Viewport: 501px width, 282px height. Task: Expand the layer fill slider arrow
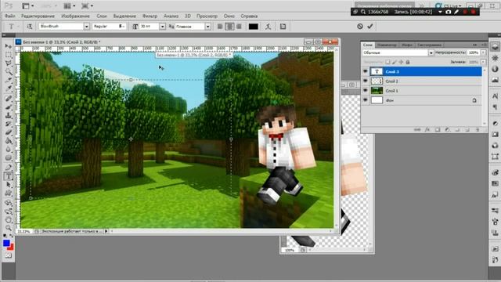coord(484,62)
